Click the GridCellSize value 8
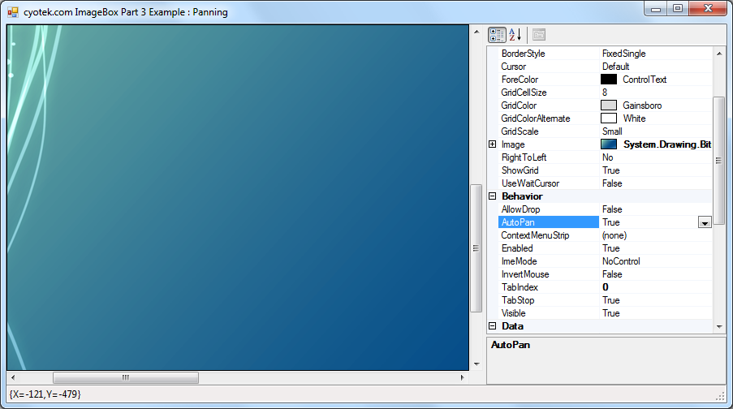 605,93
